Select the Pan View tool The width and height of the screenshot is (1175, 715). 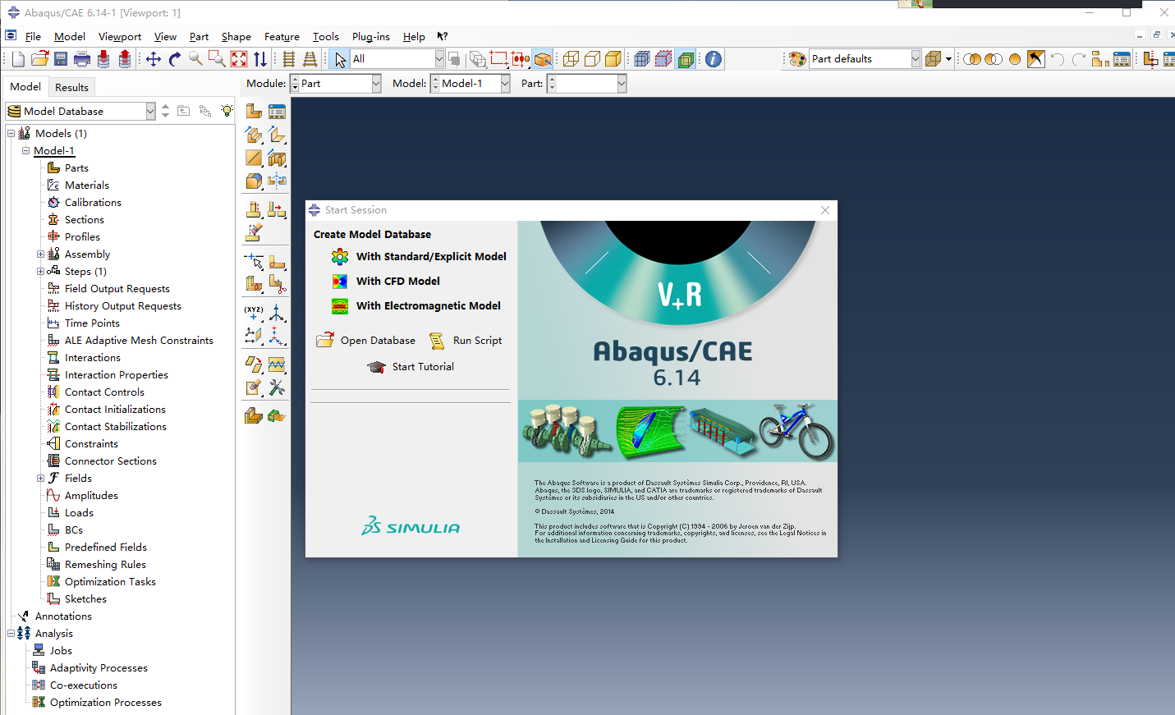coord(154,59)
